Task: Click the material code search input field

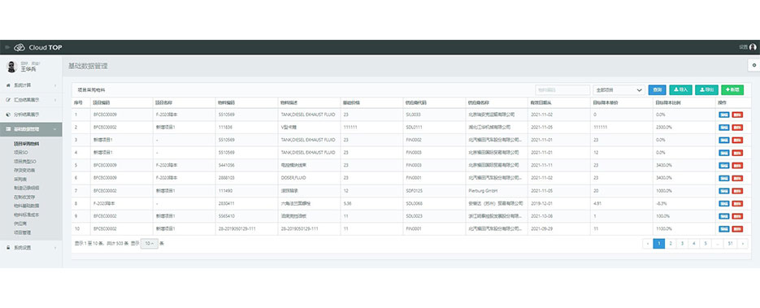Action: [562, 89]
